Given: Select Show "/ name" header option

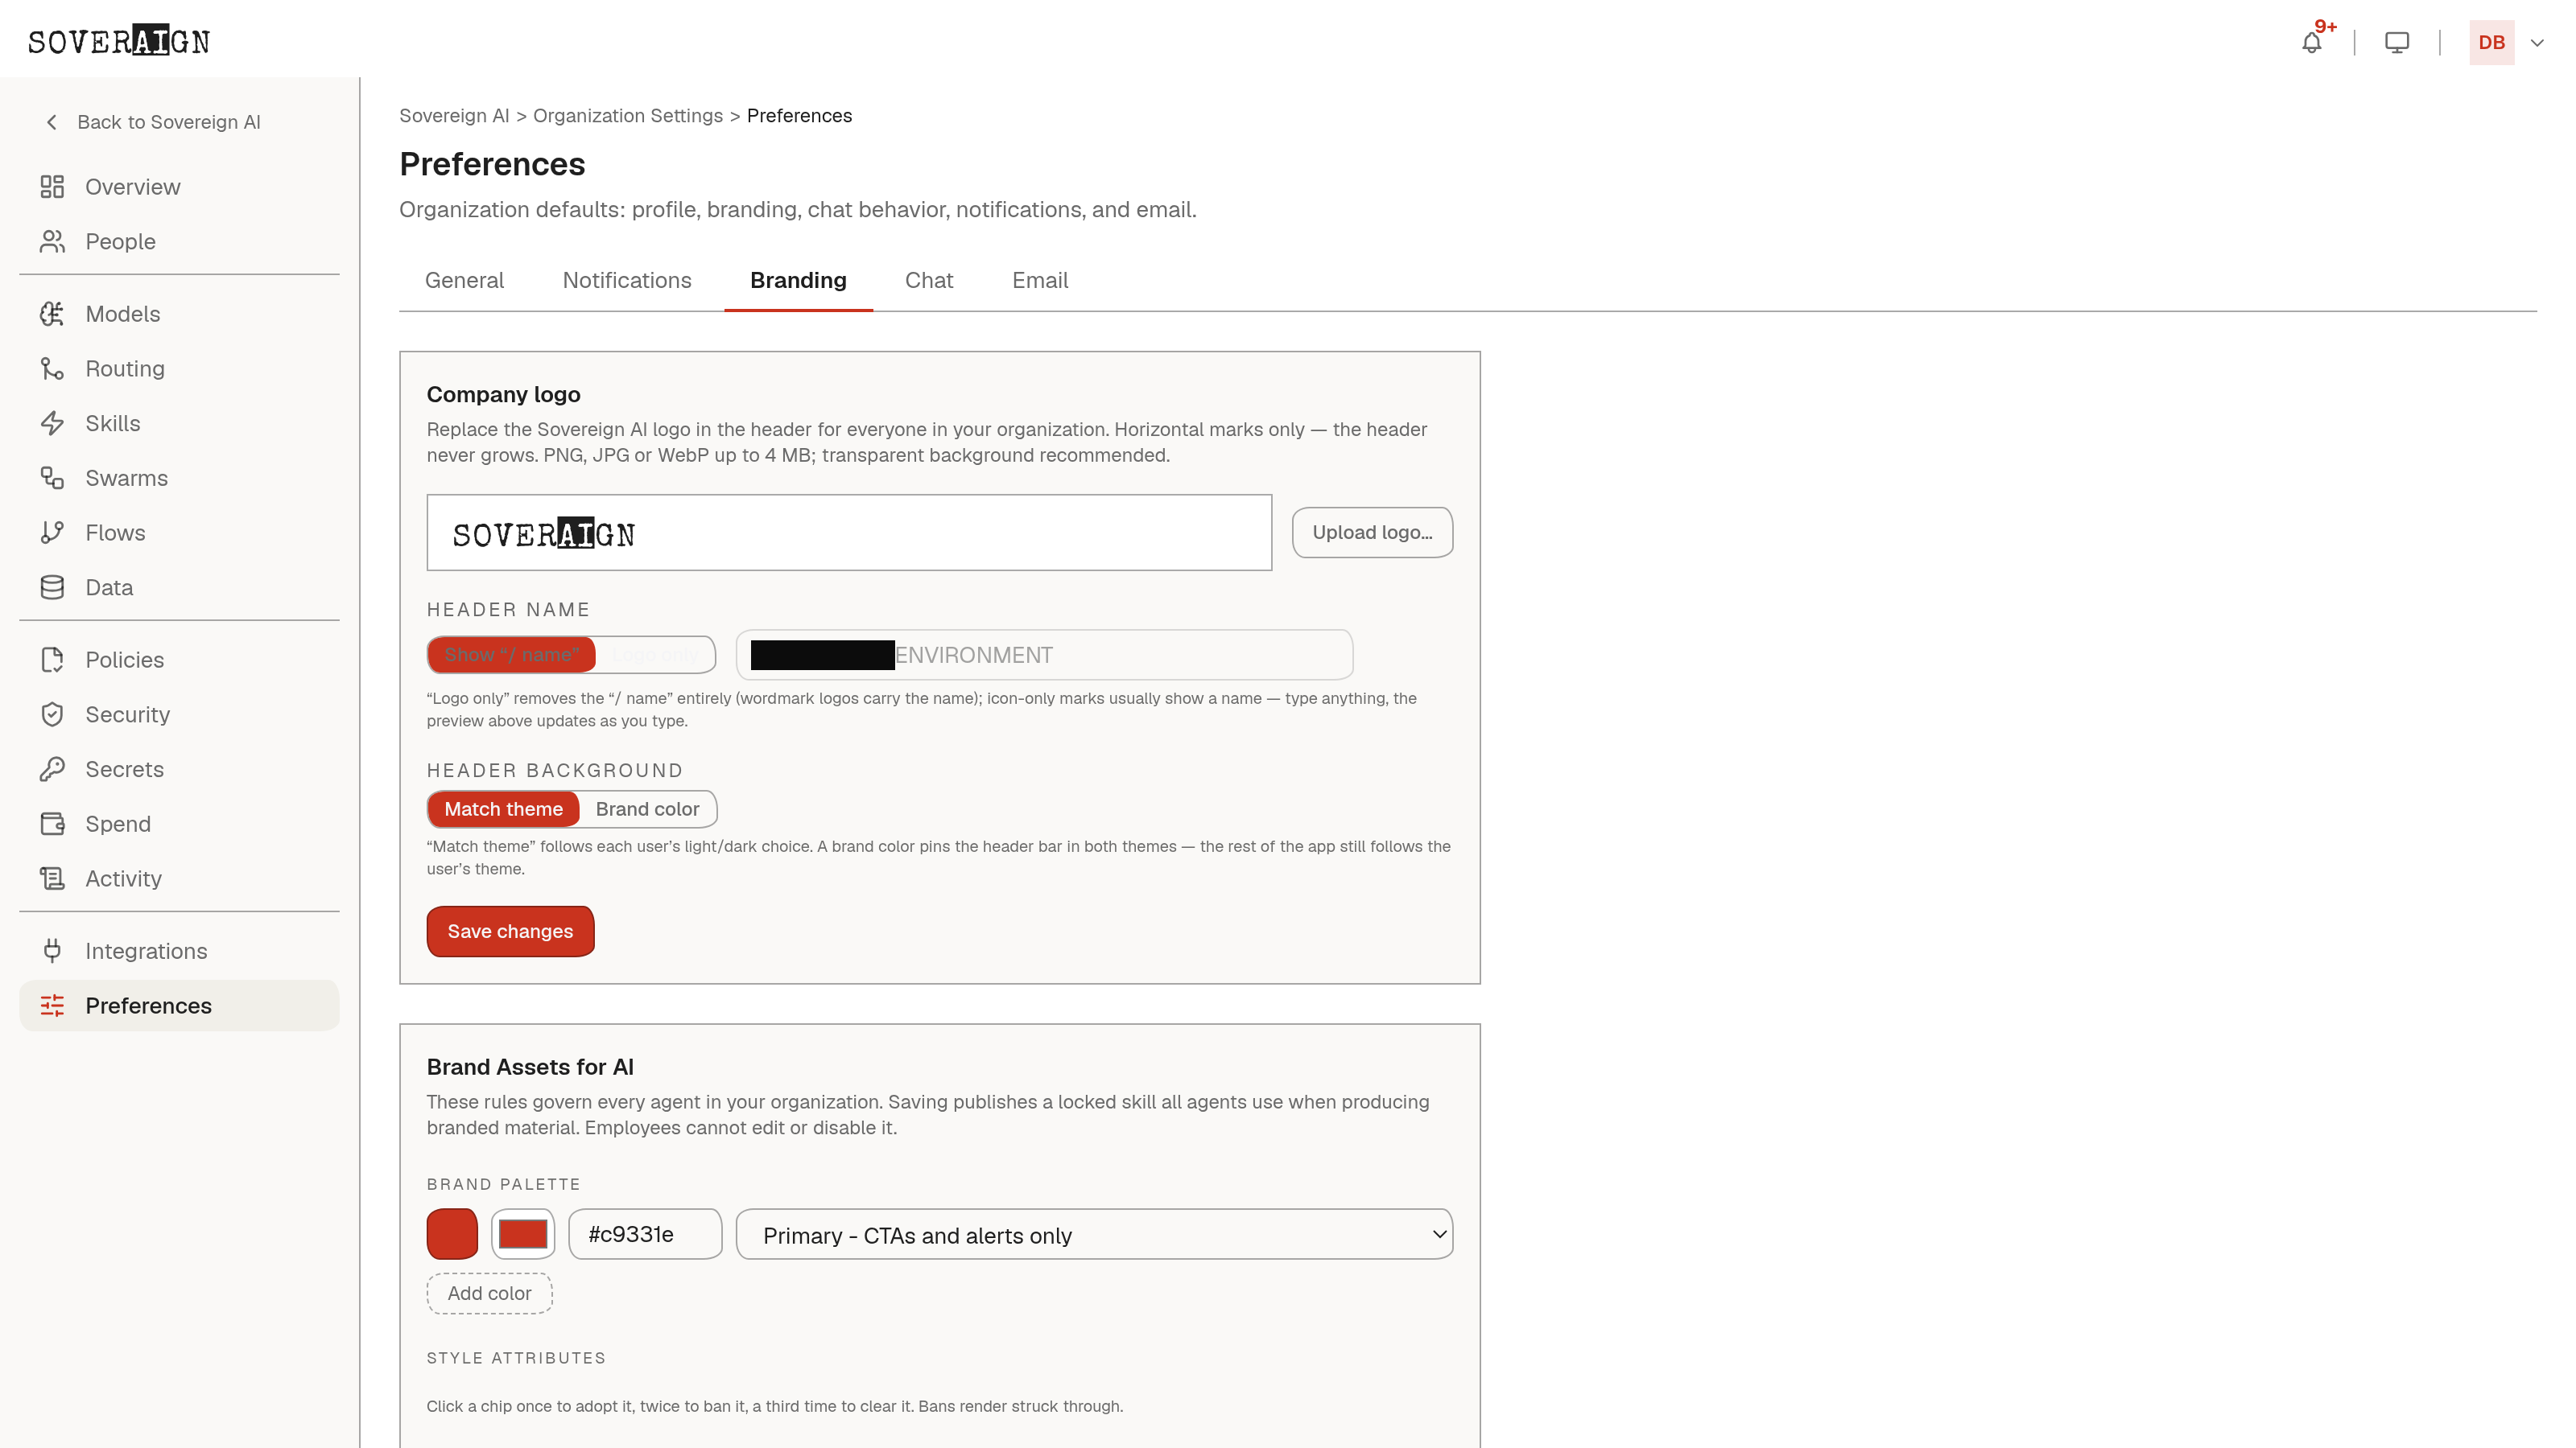Looking at the screenshot, I should click(x=511, y=655).
